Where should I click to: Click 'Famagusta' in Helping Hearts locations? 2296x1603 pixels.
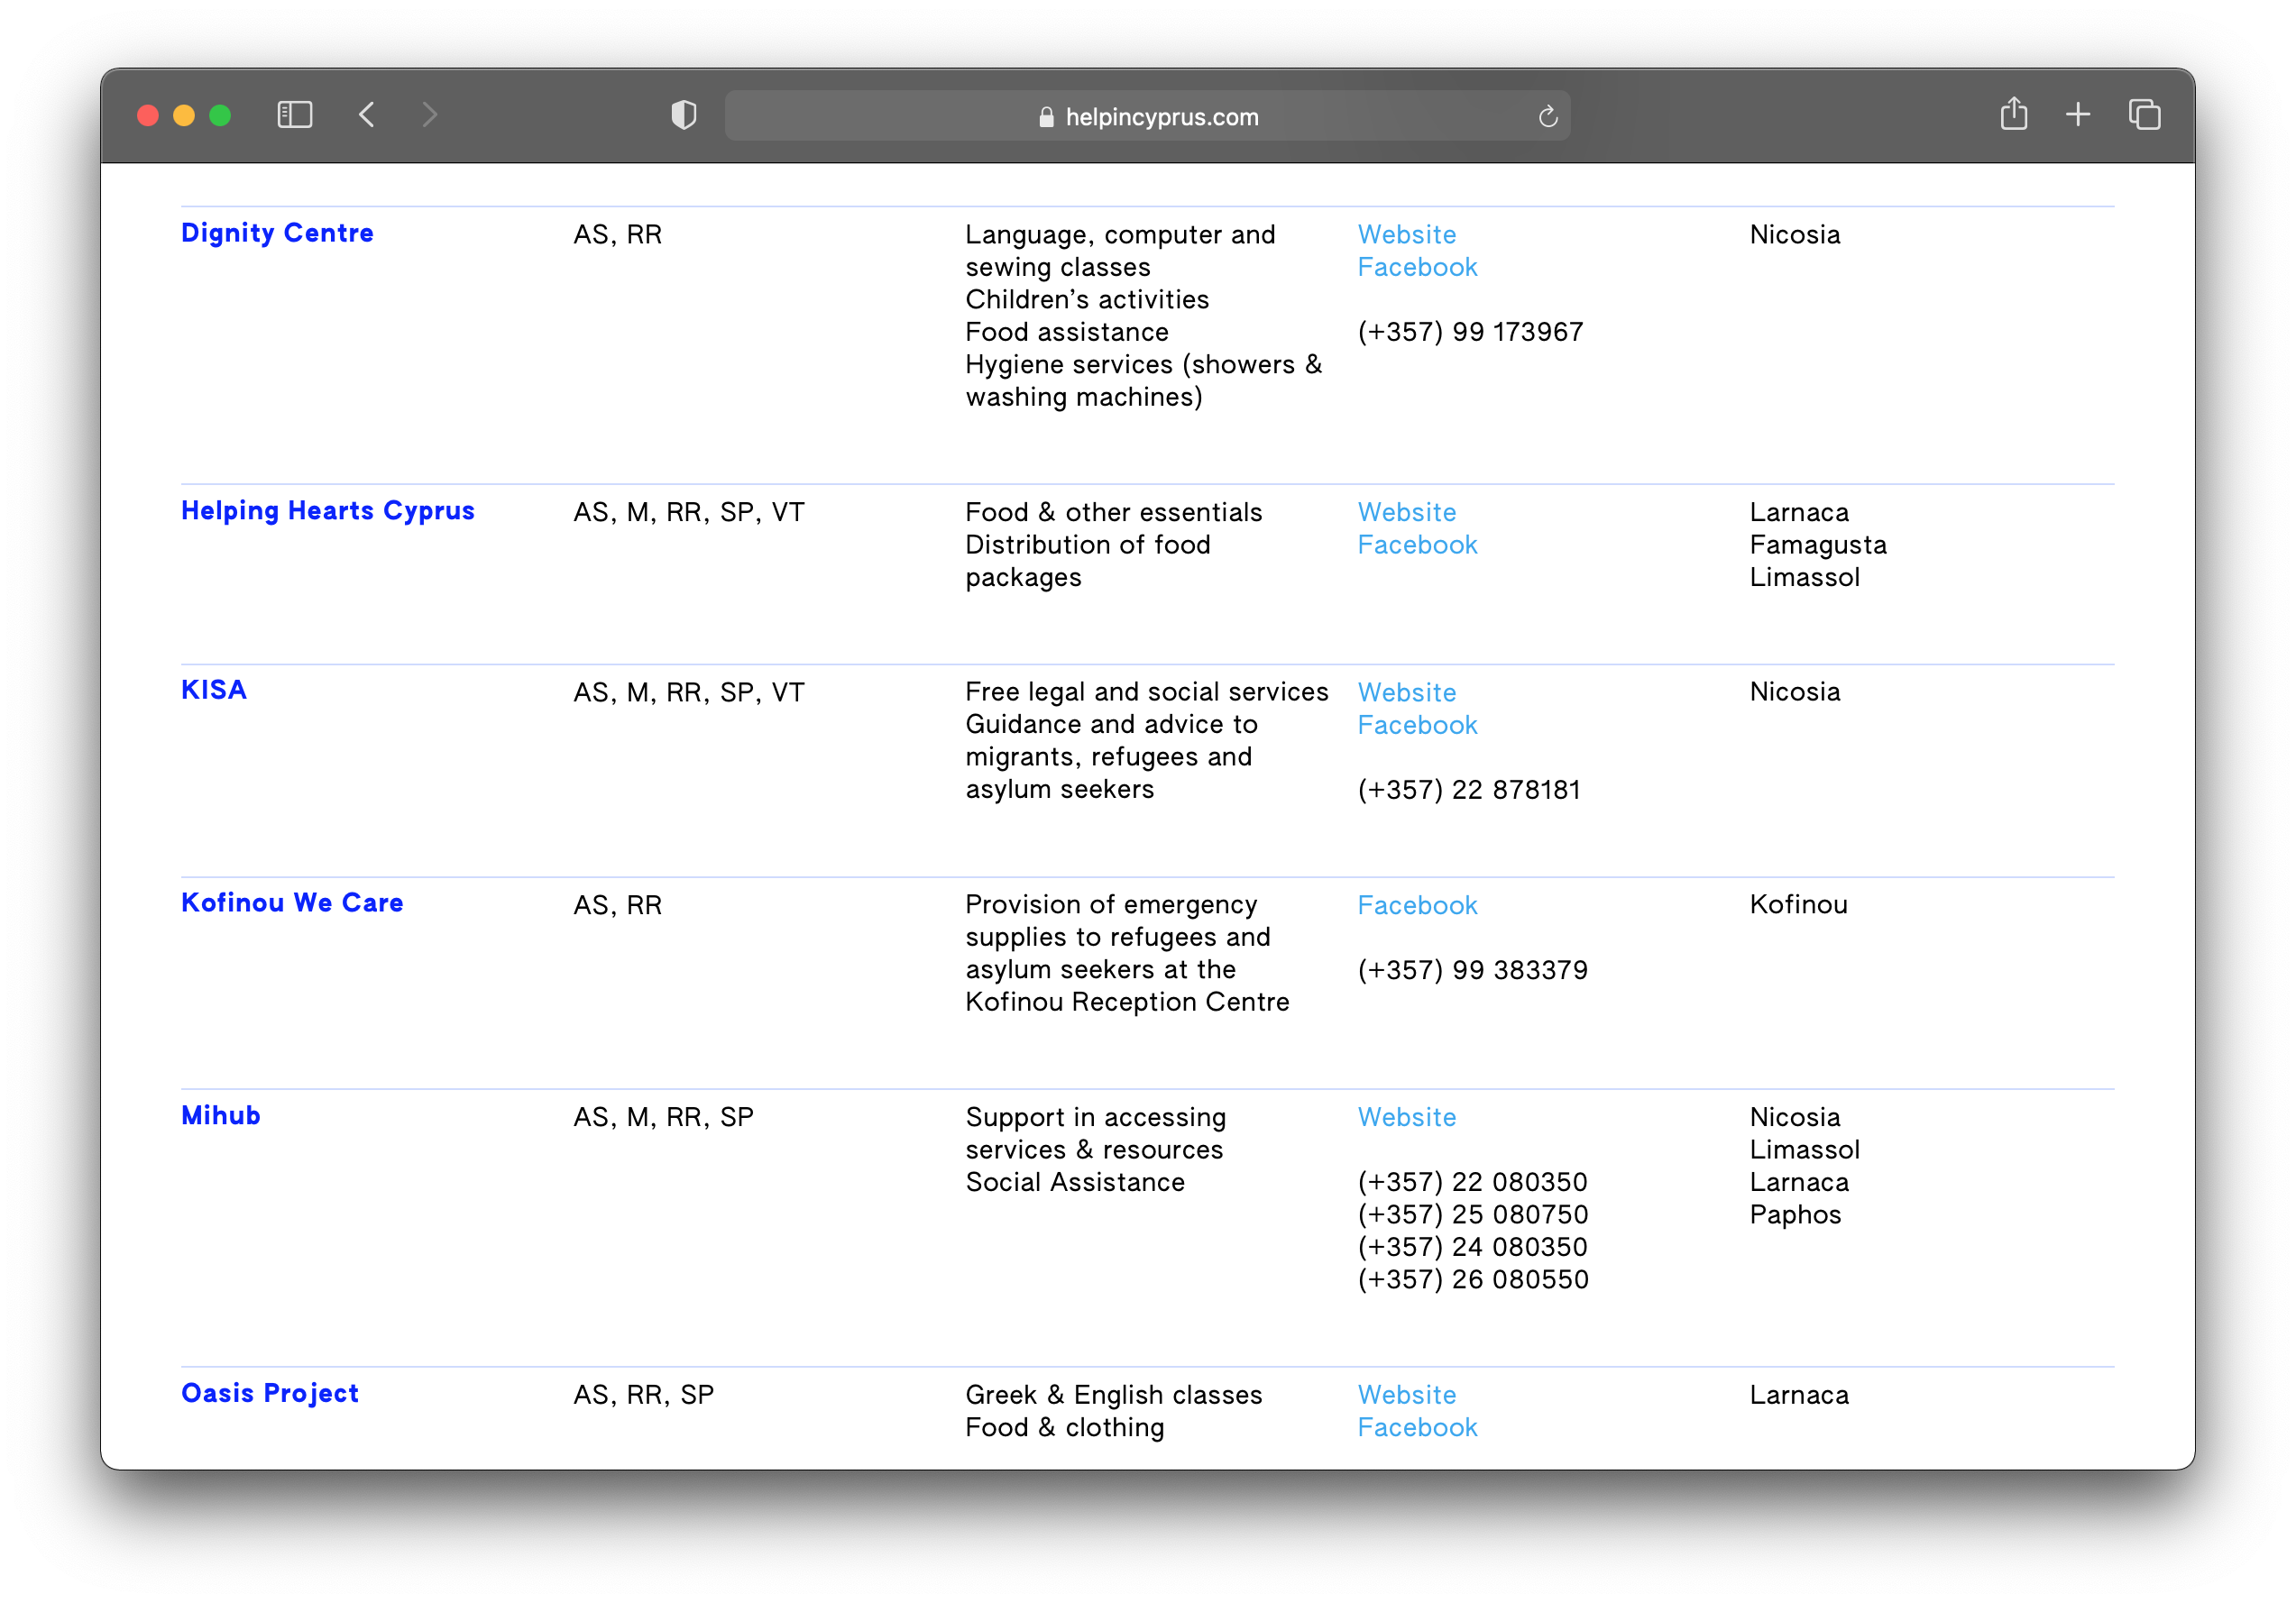coord(1818,546)
